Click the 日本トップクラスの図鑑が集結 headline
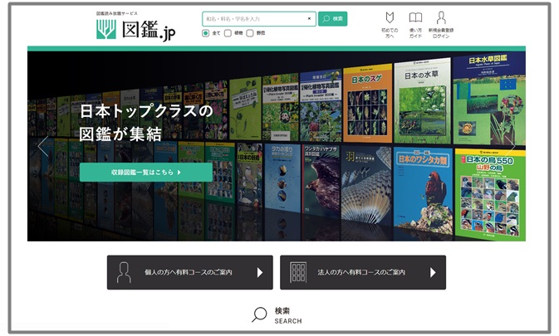The height and width of the screenshot is (336, 559). 146,123
